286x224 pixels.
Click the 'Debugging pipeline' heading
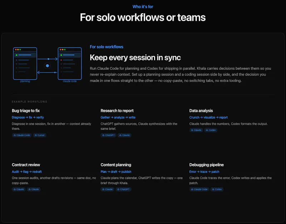click(207, 165)
